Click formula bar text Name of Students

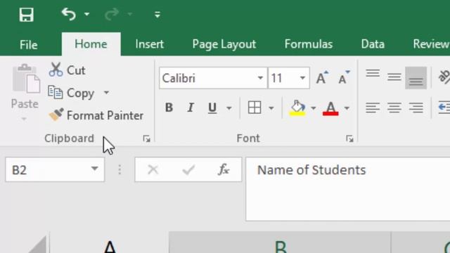(x=311, y=170)
